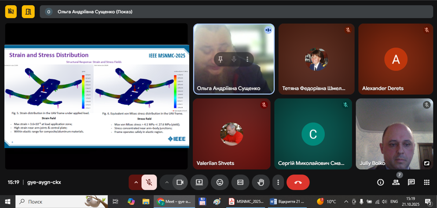
Task: Unmute the microphone in the call bar
Action: (149, 182)
